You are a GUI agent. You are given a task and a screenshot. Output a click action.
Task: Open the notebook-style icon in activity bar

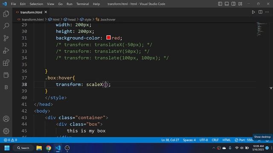tap(6, 75)
